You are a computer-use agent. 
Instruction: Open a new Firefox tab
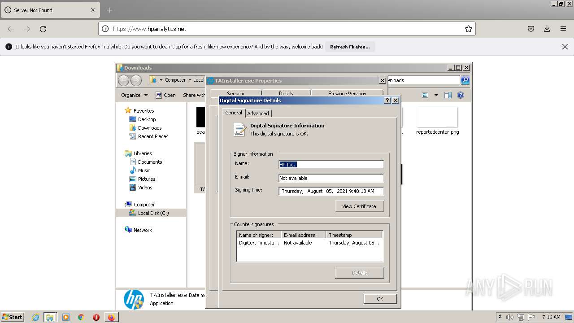(110, 10)
